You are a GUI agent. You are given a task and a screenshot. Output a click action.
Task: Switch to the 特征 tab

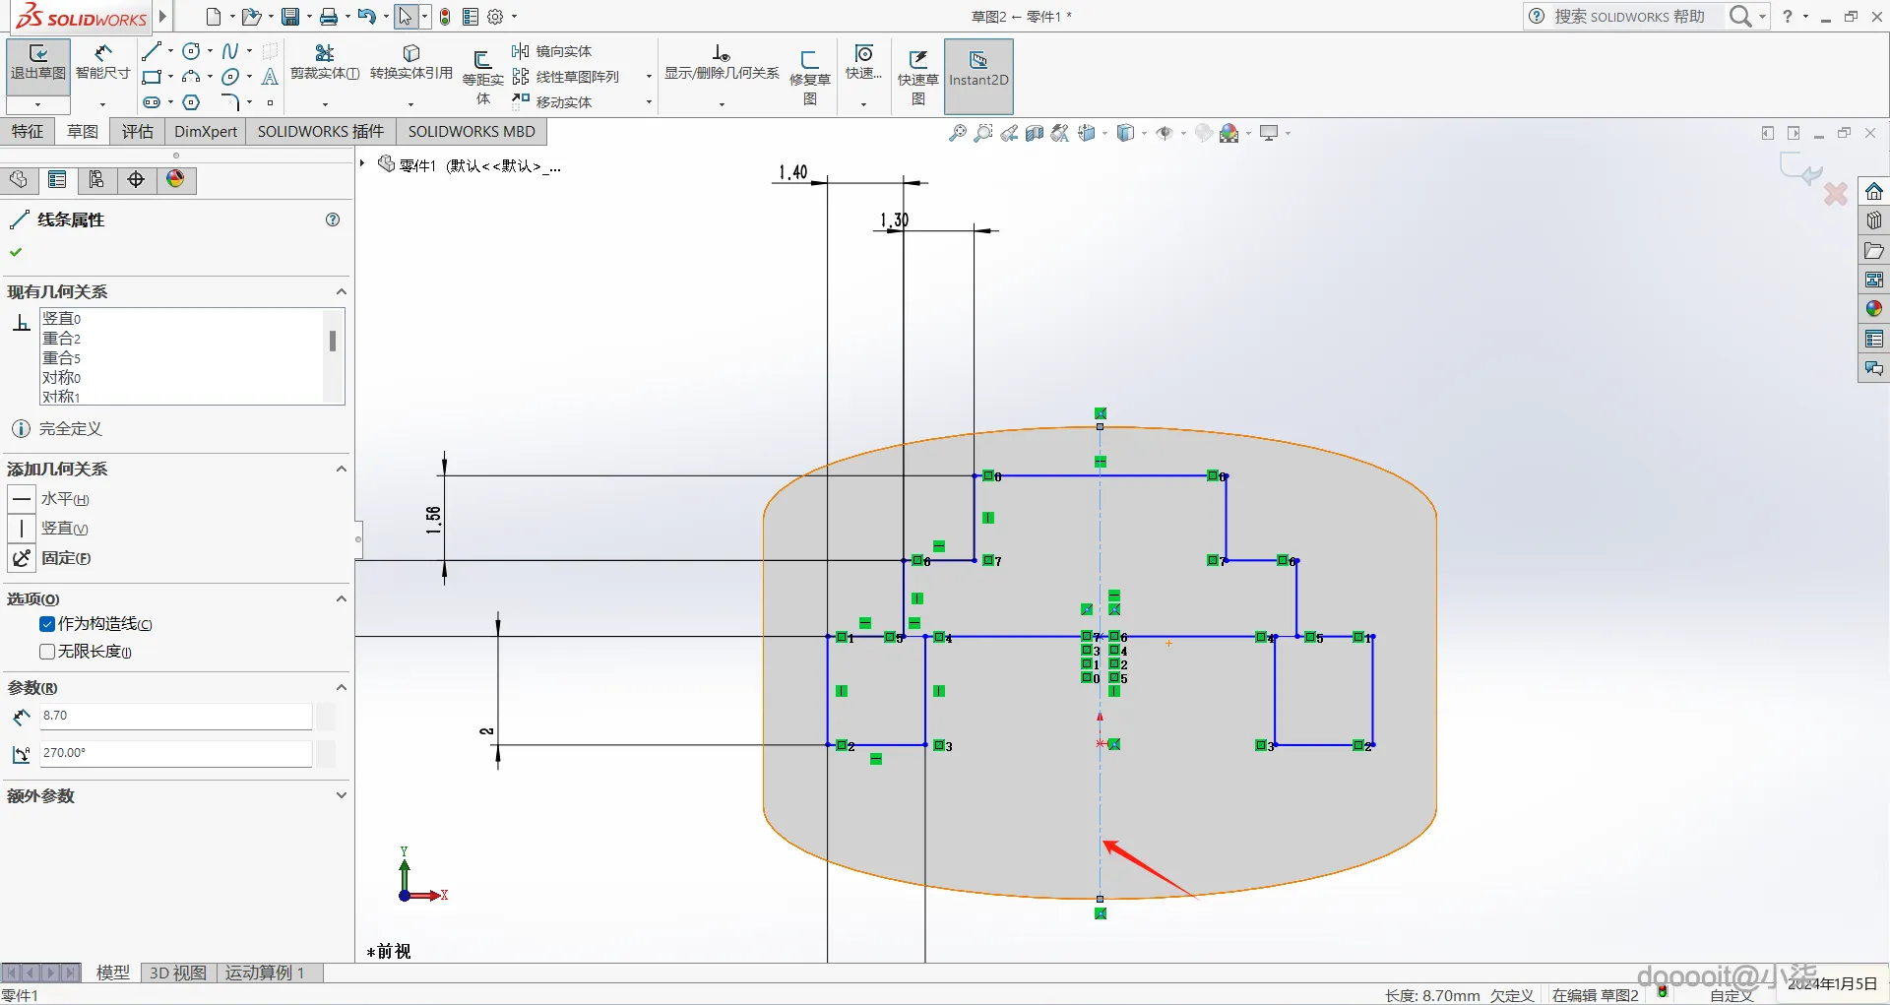(x=28, y=132)
